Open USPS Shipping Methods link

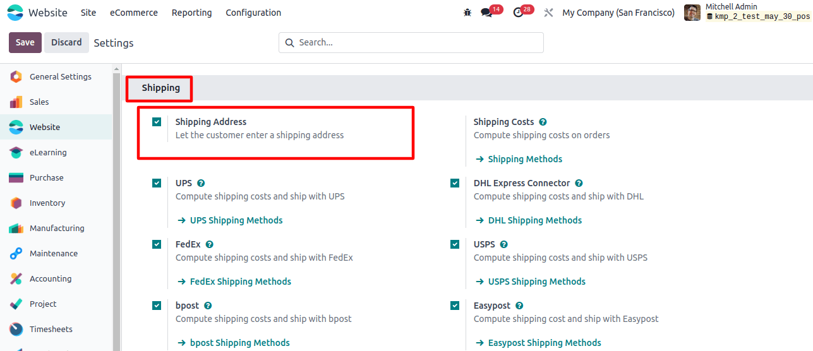530,282
